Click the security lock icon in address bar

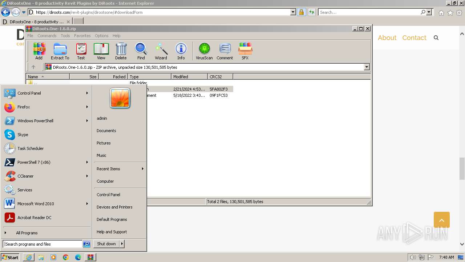click(301, 12)
